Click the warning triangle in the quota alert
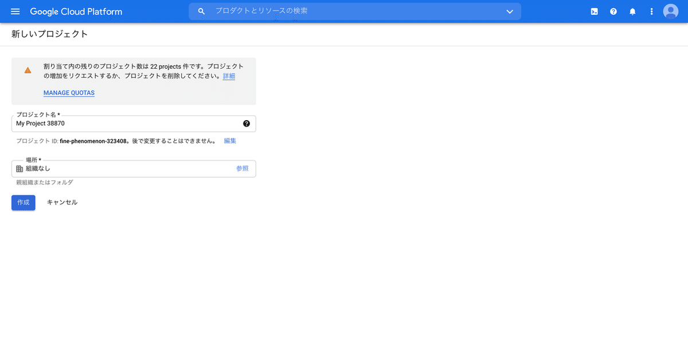Image resolution: width=688 pixels, height=351 pixels. point(27,70)
